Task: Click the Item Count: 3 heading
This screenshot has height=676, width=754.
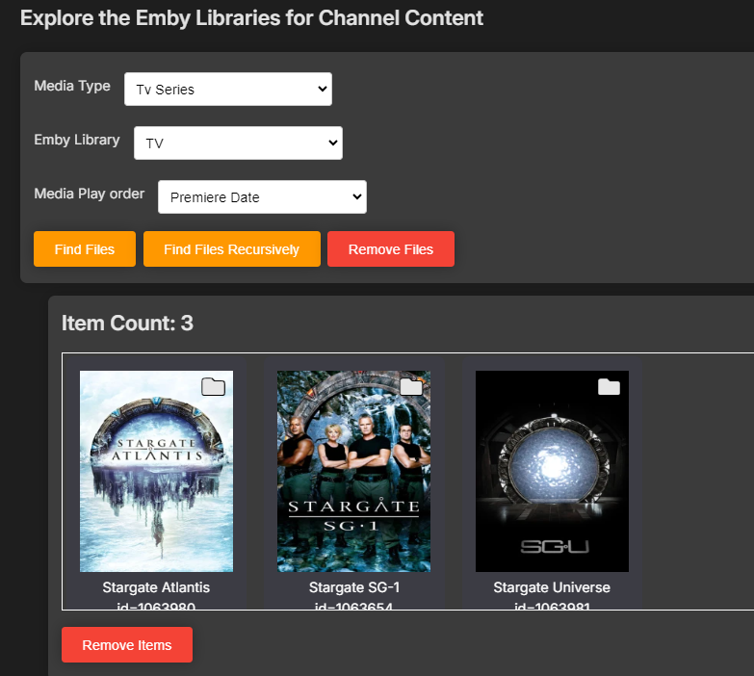Action: [127, 324]
